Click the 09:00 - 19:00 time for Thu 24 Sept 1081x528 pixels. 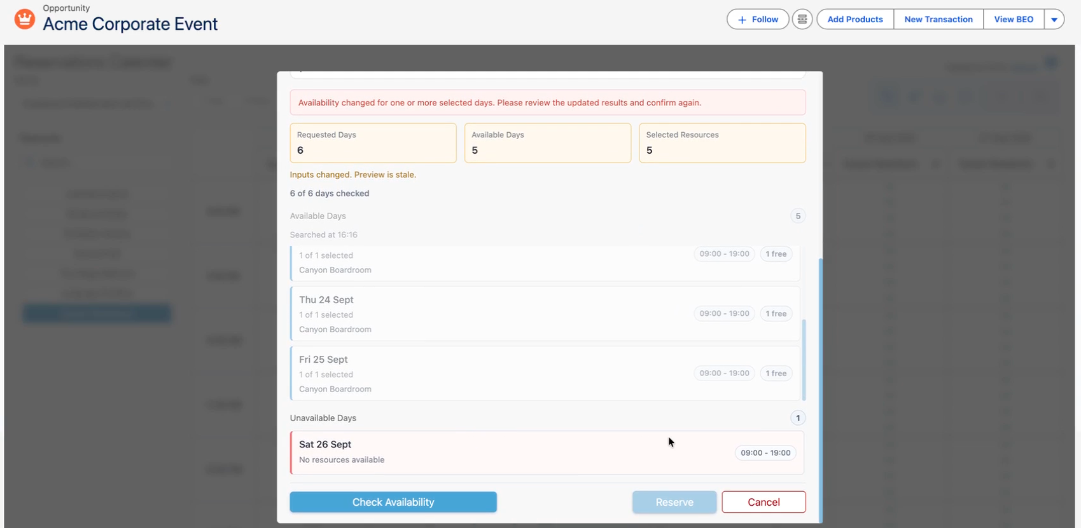point(724,313)
